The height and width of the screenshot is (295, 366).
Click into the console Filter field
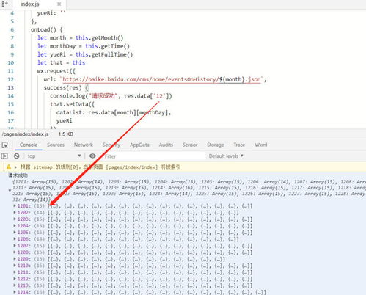[154, 156]
